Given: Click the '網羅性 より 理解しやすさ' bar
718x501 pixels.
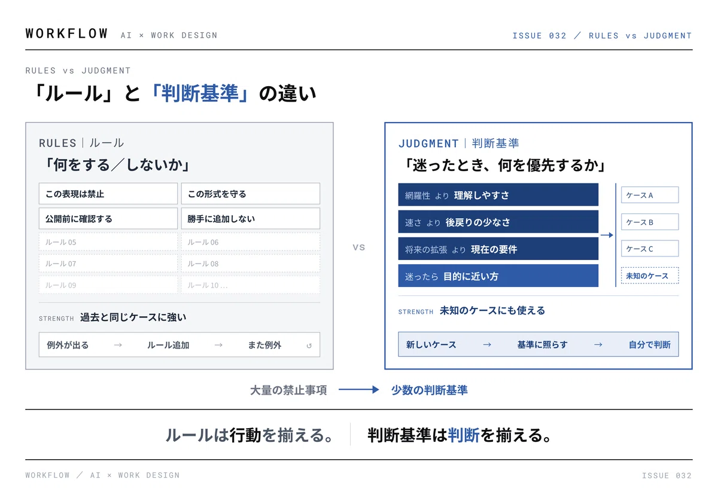Looking at the screenshot, I should click(498, 195).
